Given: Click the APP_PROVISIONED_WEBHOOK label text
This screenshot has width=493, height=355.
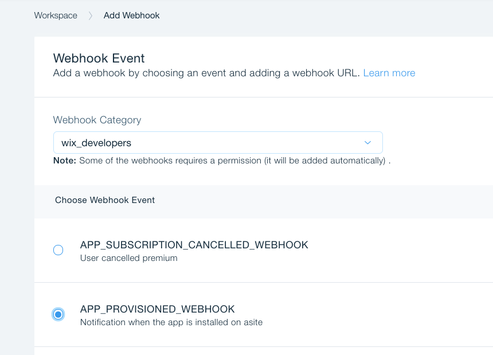Looking at the screenshot, I should click(x=157, y=309).
